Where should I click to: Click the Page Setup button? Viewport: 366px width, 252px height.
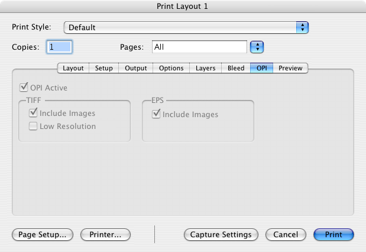[43, 235]
